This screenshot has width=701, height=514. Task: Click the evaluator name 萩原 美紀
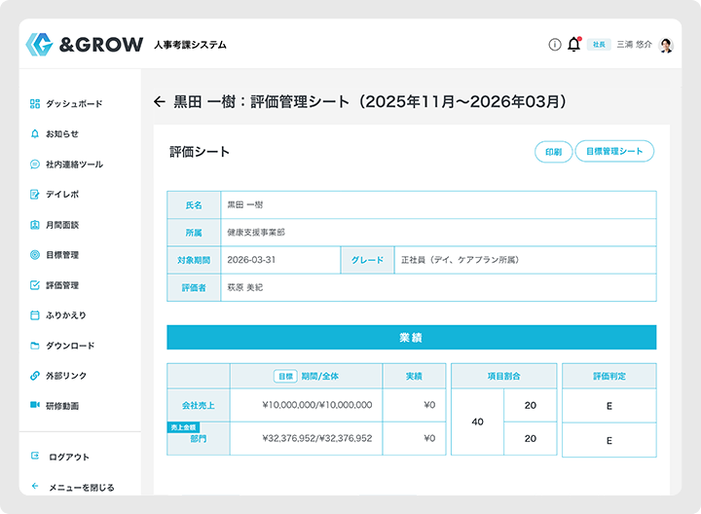coord(245,287)
